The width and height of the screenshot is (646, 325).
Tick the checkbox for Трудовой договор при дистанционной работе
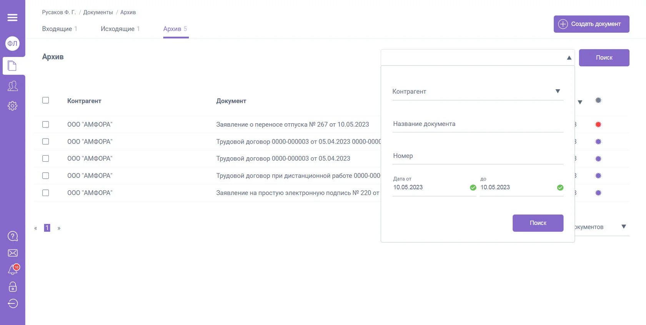(x=46, y=176)
